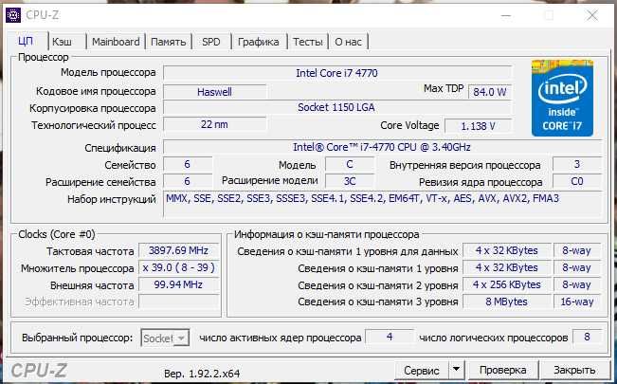The image size is (617, 384).
Task: Click the level 3 cache value 8 MBytes
Action: click(507, 302)
